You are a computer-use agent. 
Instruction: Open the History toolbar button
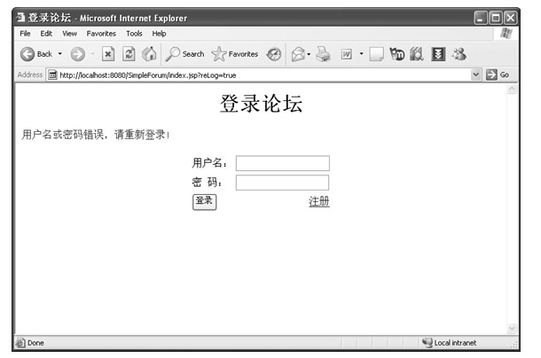[274, 54]
